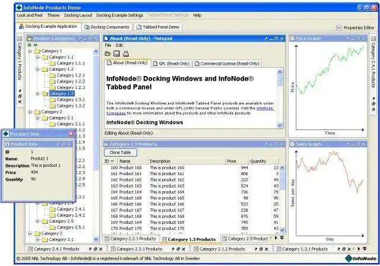Open the products tab list dropdown
Viewport: 380px width, 266px height.
(x=282, y=238)
